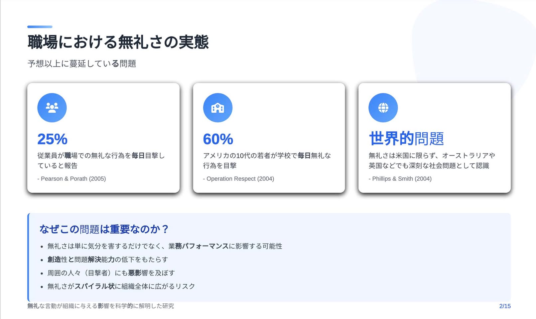Click the description under 世界的問題 card

[x=432, y=160]
